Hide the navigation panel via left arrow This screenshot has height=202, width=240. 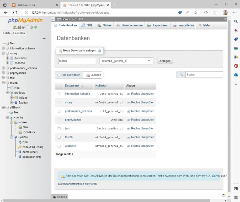pyautogui.click(x=53, y=19)
